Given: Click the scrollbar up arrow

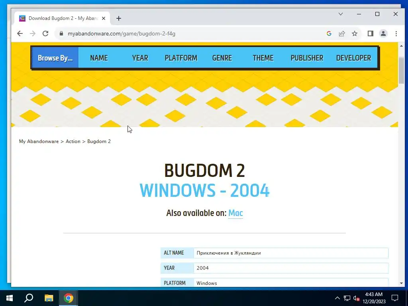Looking at the screenshot, I should 401,46.
